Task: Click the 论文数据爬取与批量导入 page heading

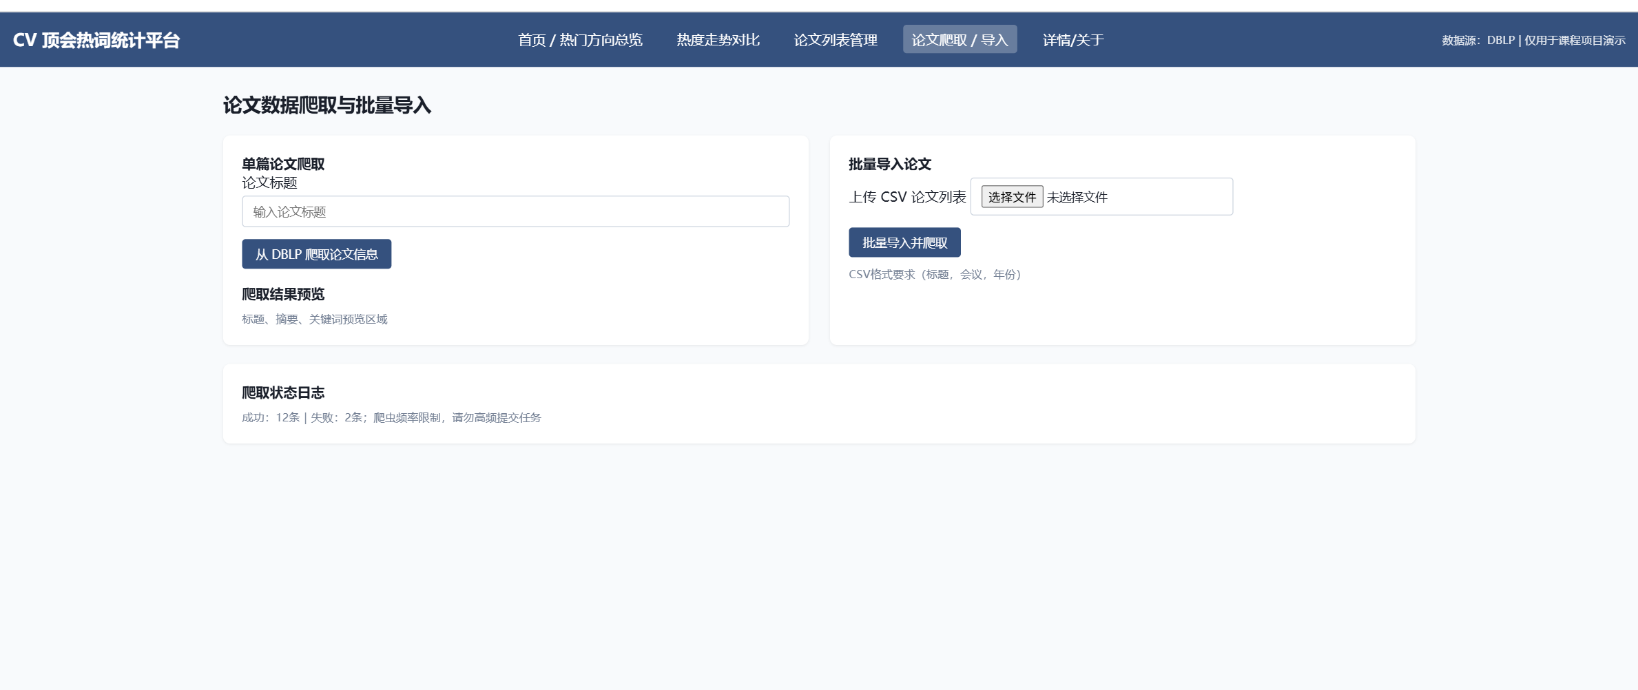Action: 326,105
